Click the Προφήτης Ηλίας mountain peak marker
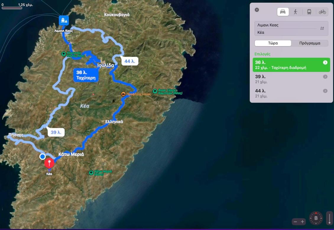 [123, 94]
